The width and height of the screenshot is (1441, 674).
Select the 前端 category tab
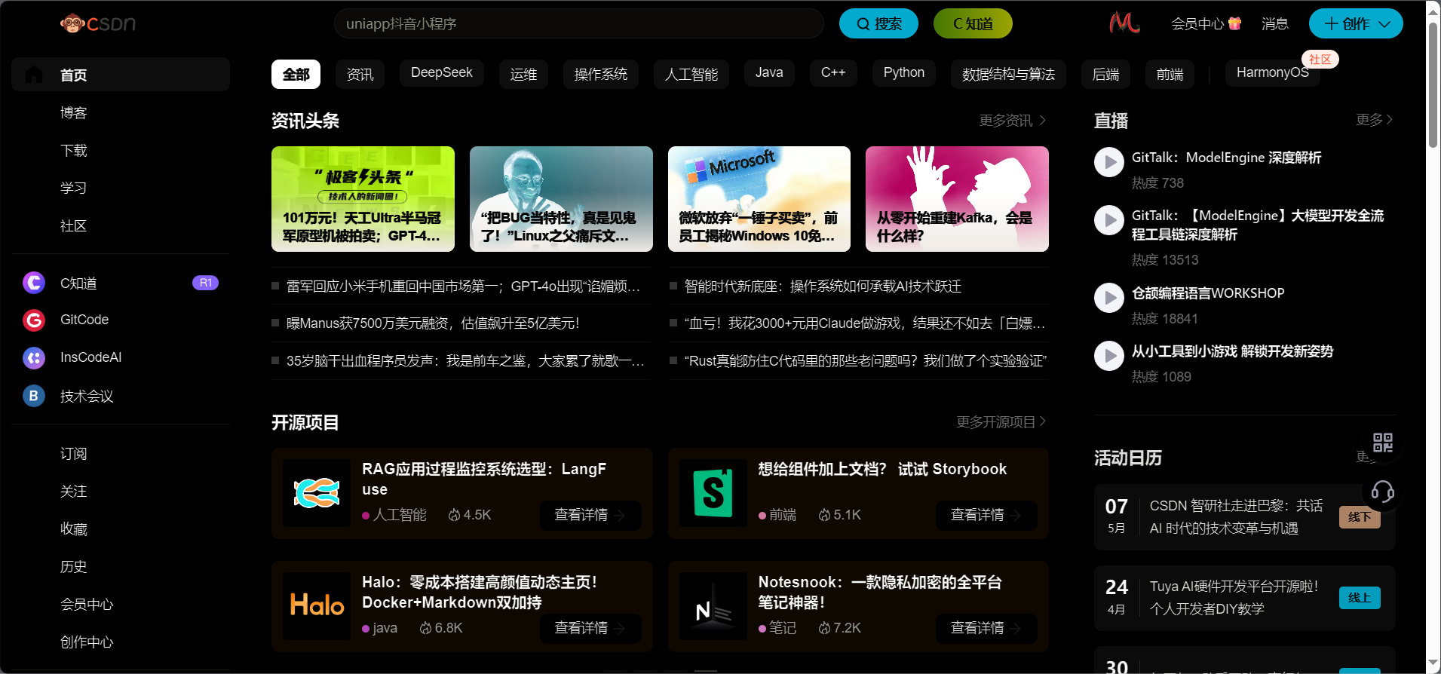coord(1170,74)
